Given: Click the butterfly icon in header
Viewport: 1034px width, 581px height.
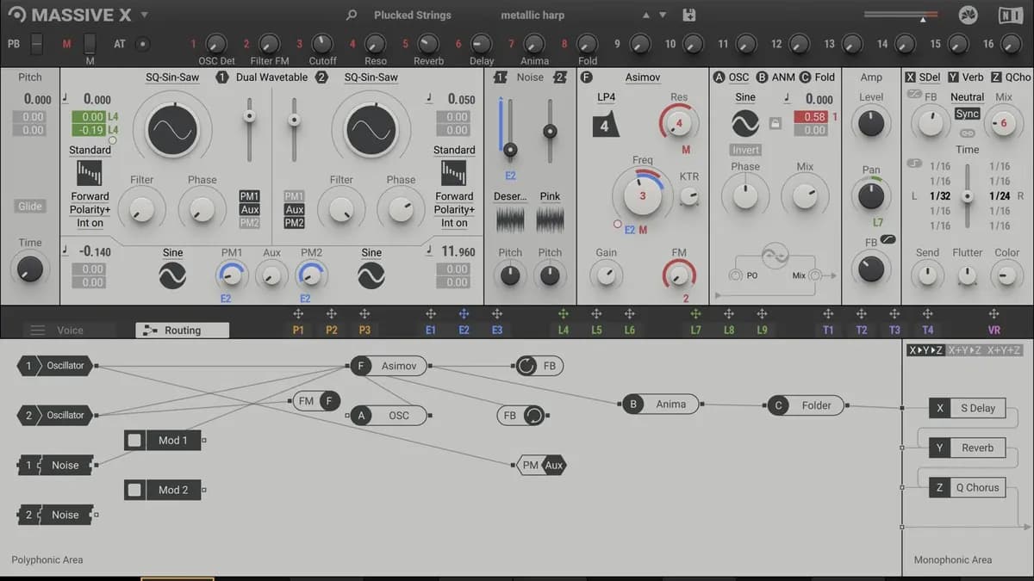Looking at the screenshot, I should click(x=969, y=15).
